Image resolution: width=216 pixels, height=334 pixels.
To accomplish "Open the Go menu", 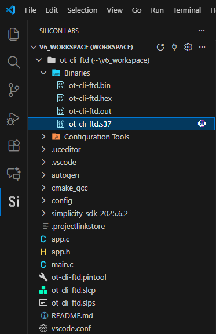I will tap(137, 10).
